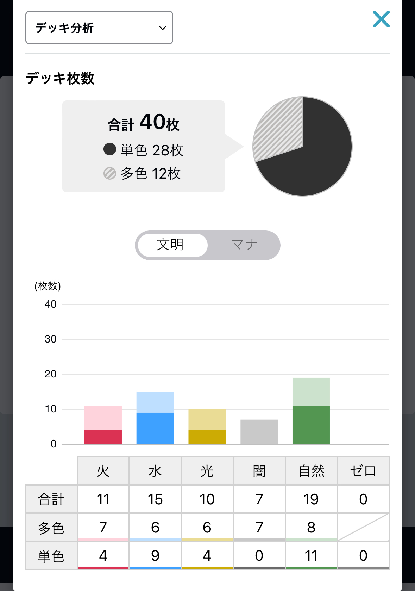Select the 火 column header
Image resolution: width=415 pixels, height=591 pixels.
[103, 471]
